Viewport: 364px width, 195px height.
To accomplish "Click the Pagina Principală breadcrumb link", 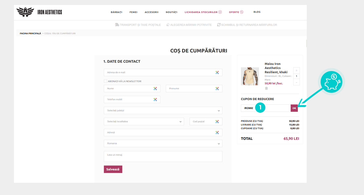I will coord(30,33).
